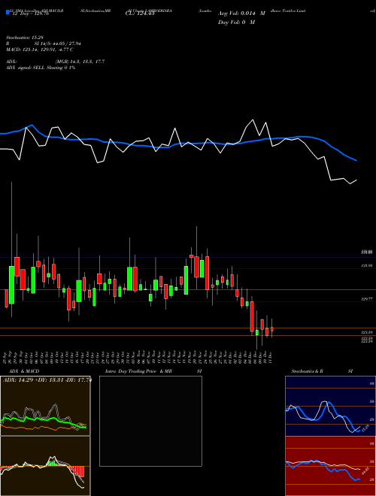
Task: Open the empty Intra Day Trading Price panel
Action: point(150,421)
